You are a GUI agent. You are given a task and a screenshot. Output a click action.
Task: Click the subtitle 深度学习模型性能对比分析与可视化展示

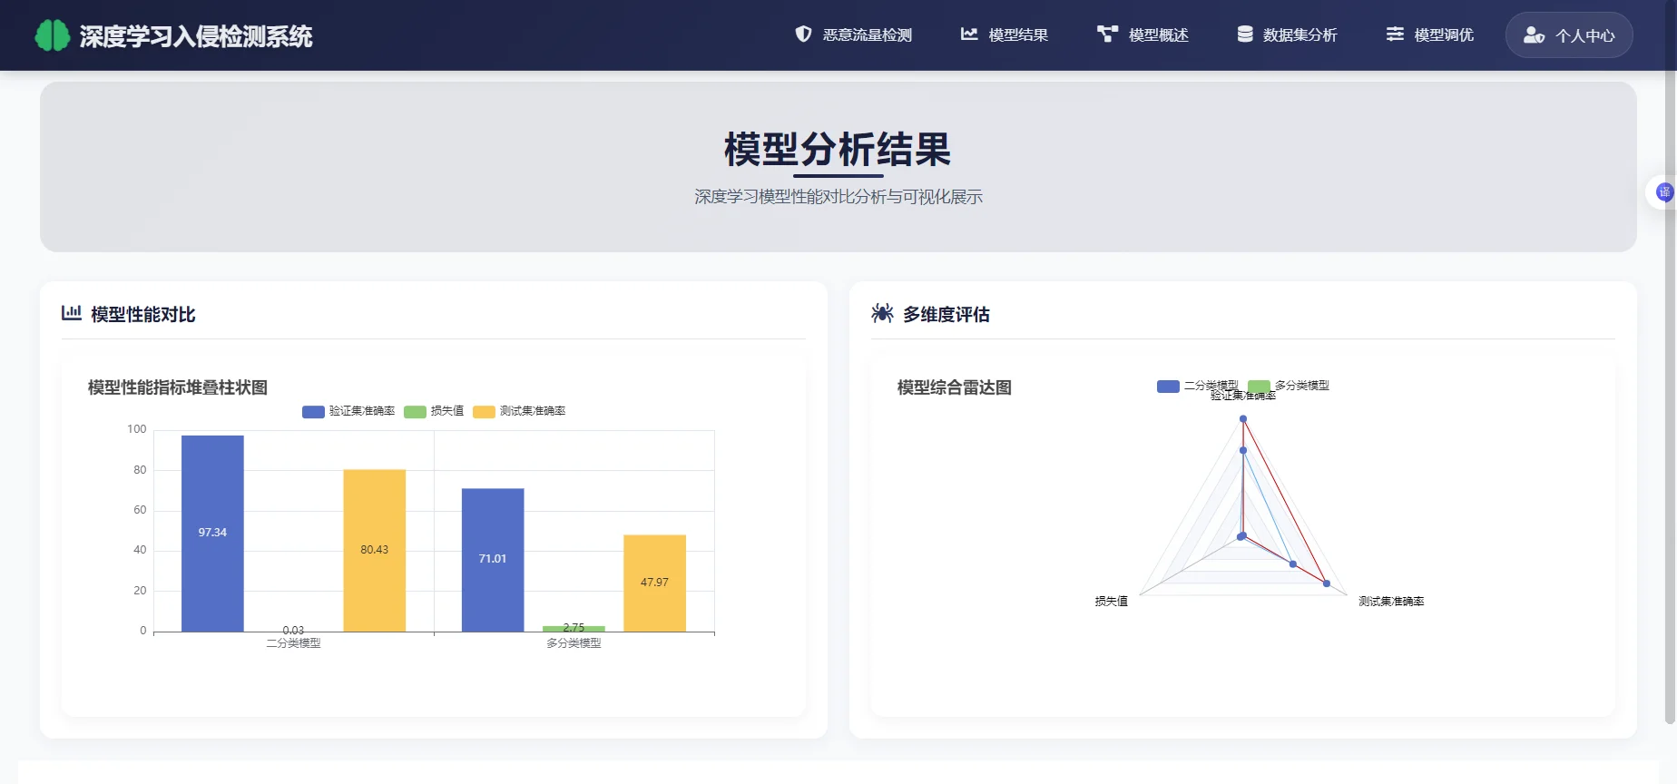(838, 197)
